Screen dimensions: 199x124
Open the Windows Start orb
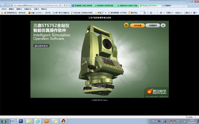4,121
